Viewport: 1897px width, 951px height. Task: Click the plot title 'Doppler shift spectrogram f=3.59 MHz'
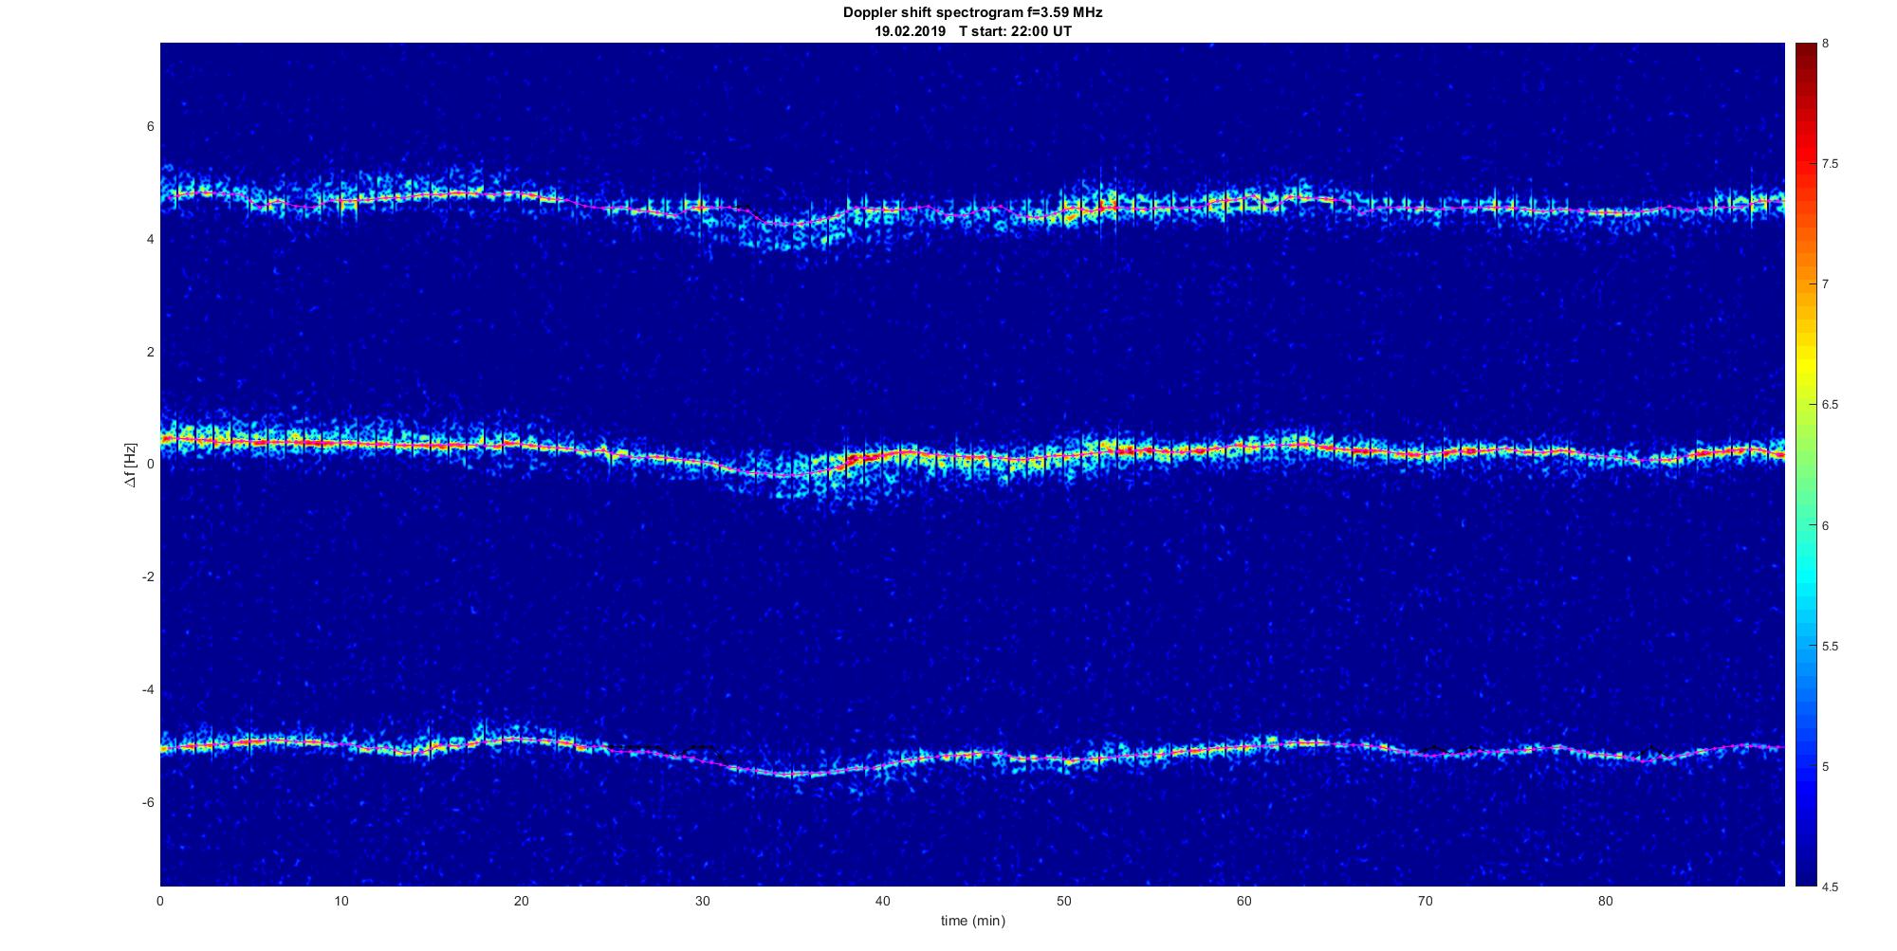tap(972, 13)
